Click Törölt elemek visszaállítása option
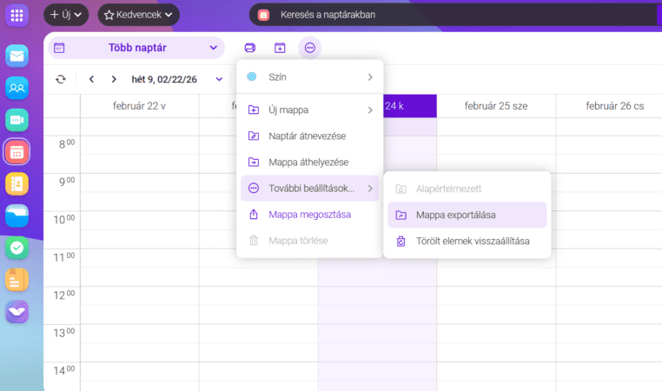The height and width of the screenshot is (391, 662). 465,241
